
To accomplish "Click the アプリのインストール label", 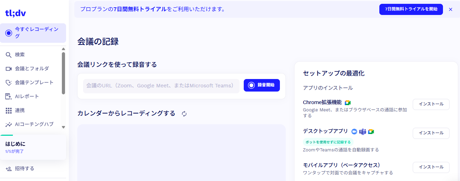I will tap(328, 88).
